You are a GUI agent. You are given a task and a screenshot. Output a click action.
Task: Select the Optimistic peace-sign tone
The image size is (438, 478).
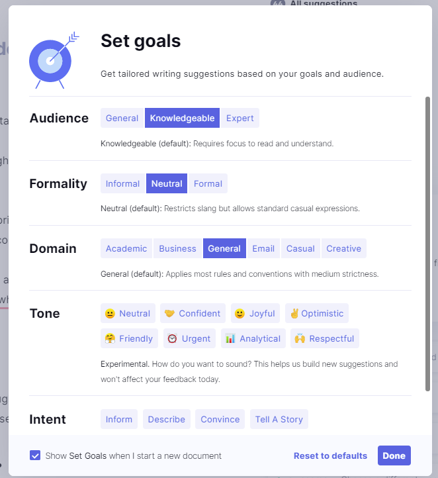tap(317, 313)
